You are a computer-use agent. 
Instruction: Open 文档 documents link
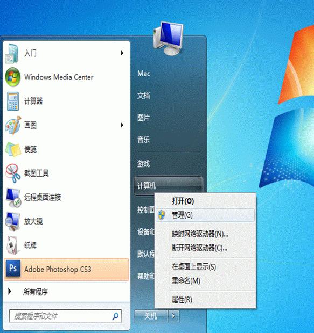[143, 96]
